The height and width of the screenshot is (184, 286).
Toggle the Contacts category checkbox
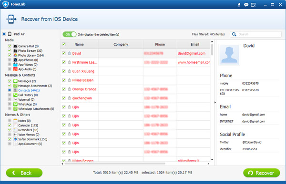pos(10,90)
